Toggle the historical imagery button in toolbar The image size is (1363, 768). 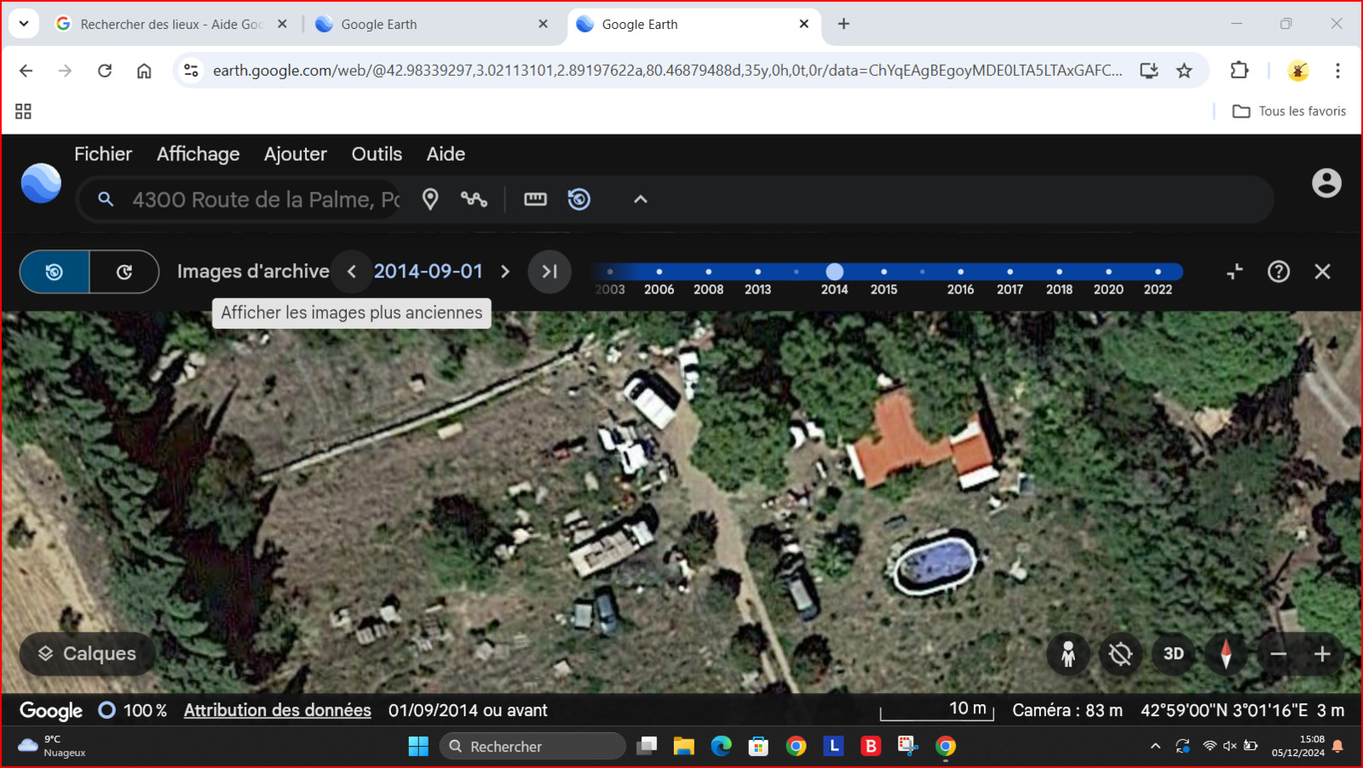tap(579, 199)
